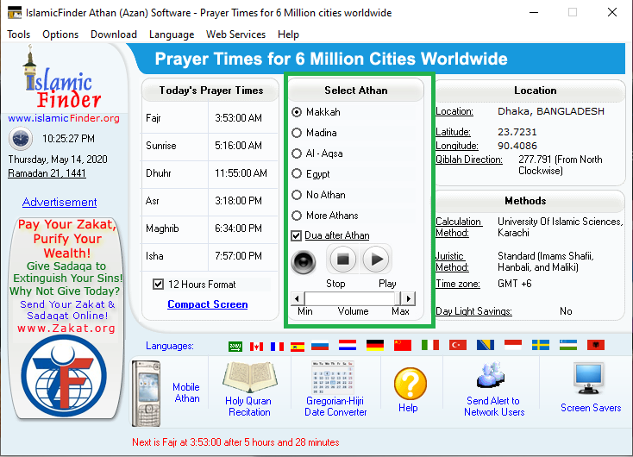Image resolution: width=633 pixels, height=457 pixels.
Task: Stop the Athan playback
Action: [342, 260]
